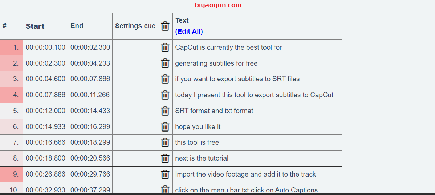Select row number 6 cell
The width and height of the screenshot is (435, 195).
click(x=12, y=126)
